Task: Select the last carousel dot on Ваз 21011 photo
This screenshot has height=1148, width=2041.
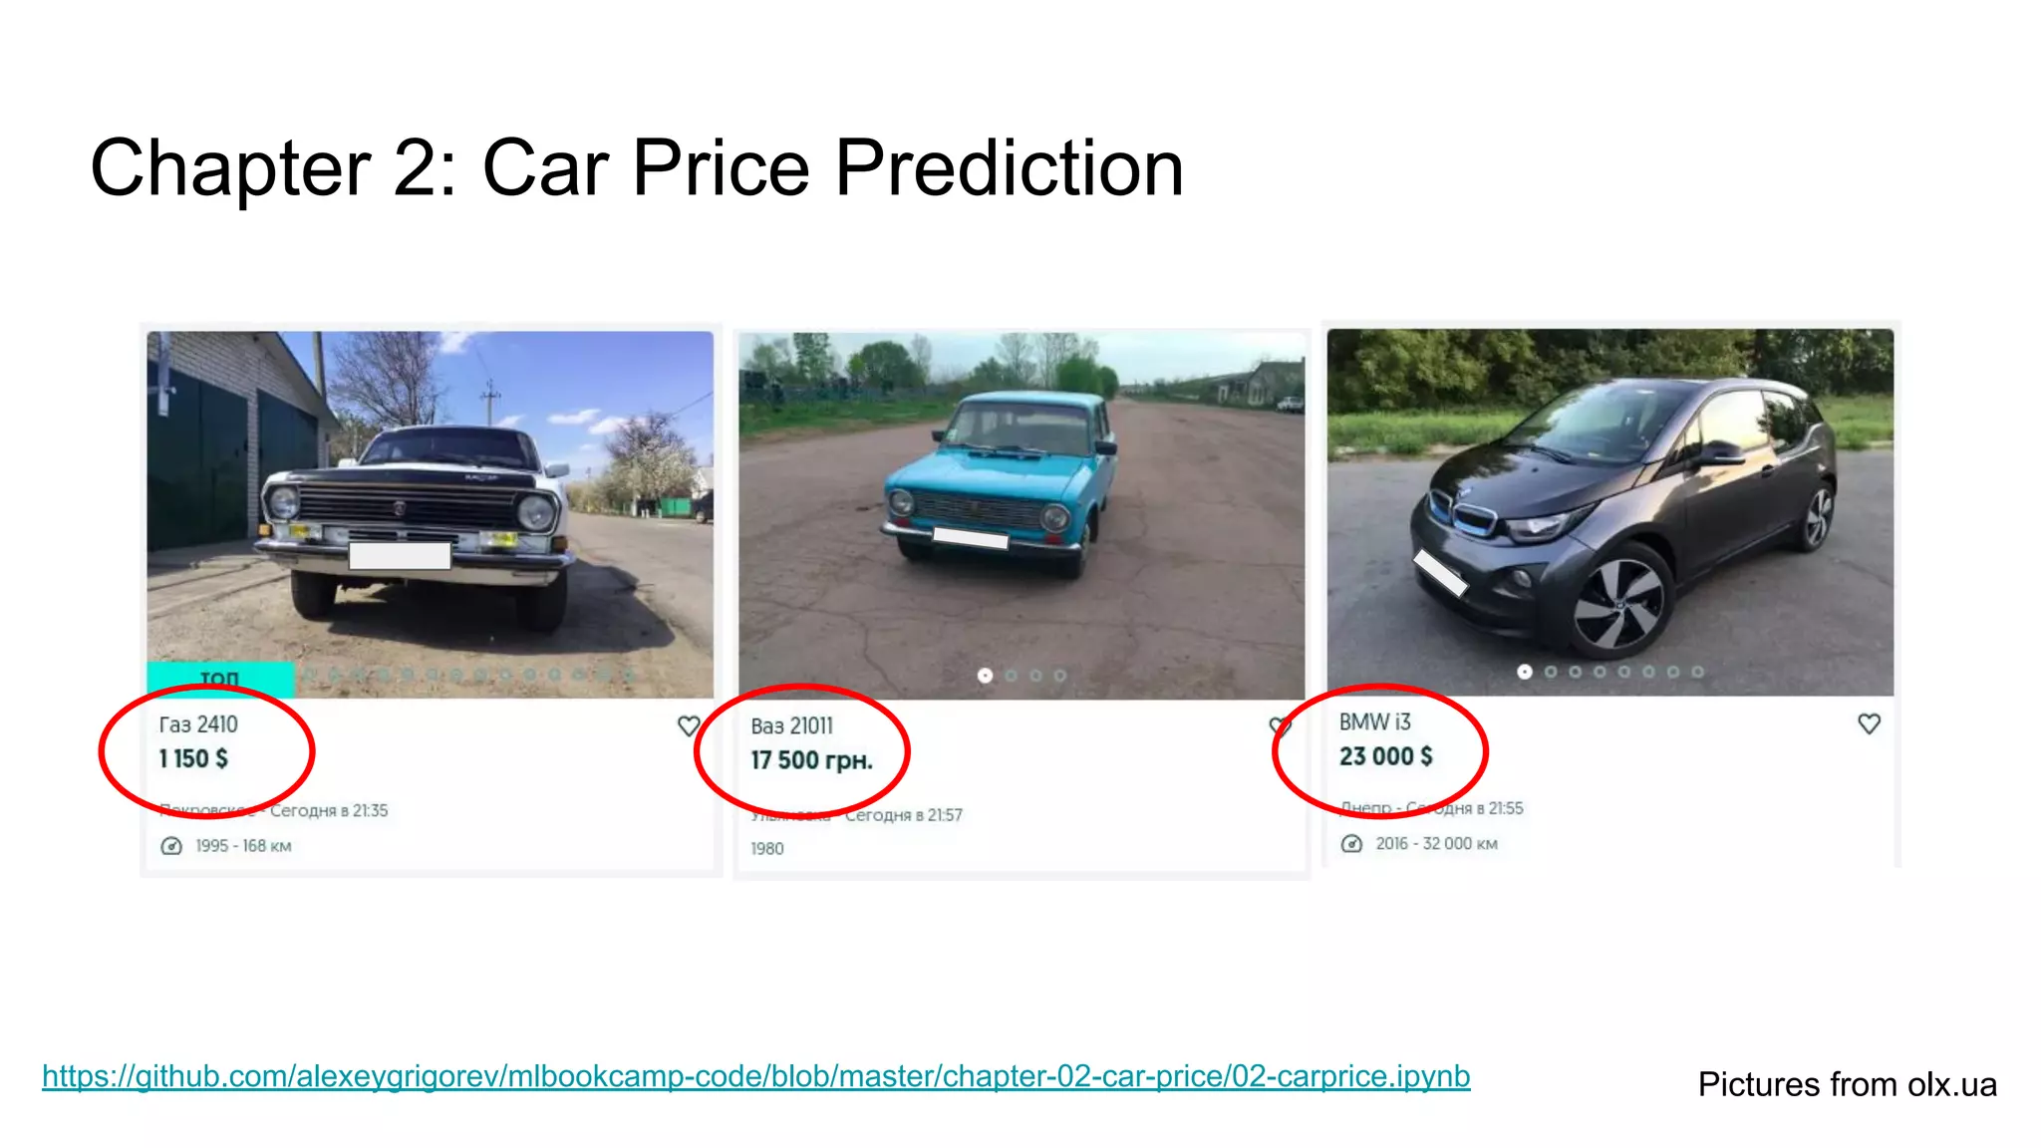Action: [1060, 676]
